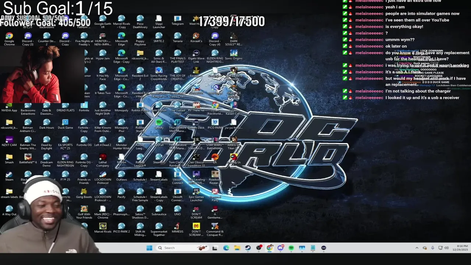Click the volume icon in system tray
This screenshot has width=471, height=265.
click(x=446, y=248)
